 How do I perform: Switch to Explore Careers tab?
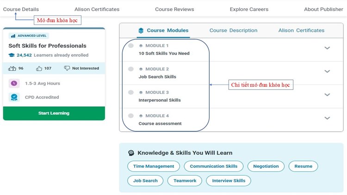(x=249, y=9)
